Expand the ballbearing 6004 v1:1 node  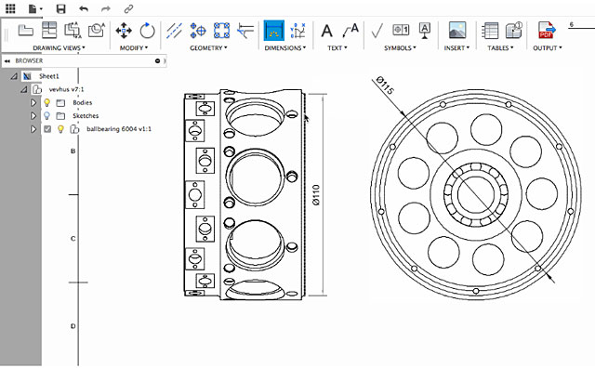coord(33,129)
